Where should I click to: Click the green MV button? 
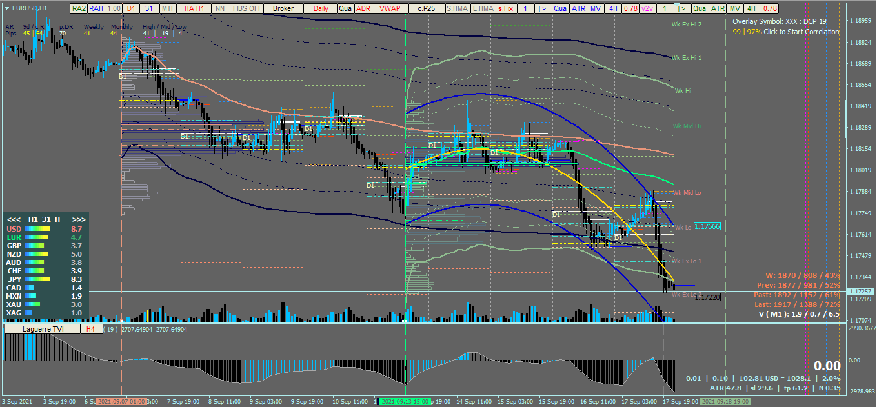point(734,8)
